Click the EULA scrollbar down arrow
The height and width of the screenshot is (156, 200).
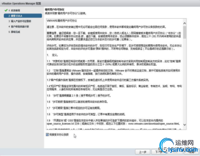click(x=185, y=125)
